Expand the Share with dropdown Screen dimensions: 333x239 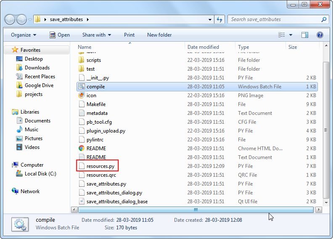(97, 35)
